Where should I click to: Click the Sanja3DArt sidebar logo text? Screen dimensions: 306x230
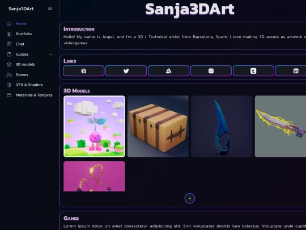21,9
